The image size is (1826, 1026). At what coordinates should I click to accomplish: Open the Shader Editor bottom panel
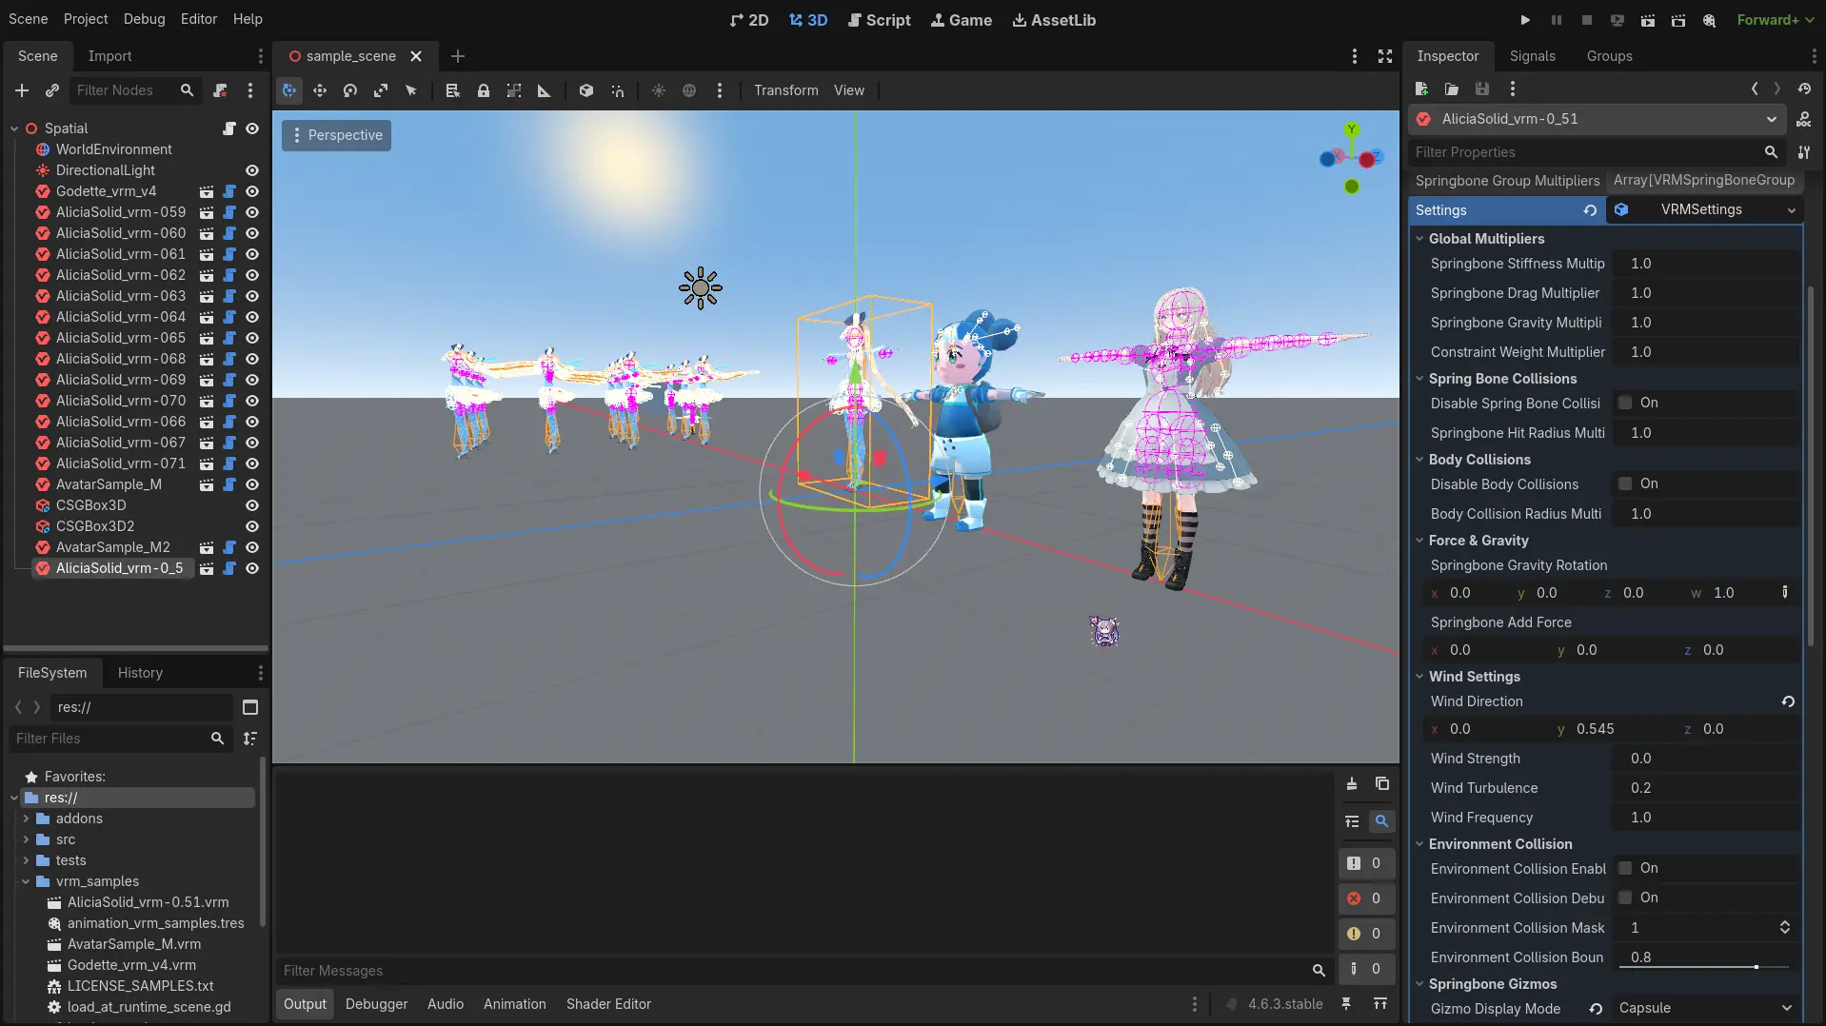pyautogui.click(x=608, y=1004)
